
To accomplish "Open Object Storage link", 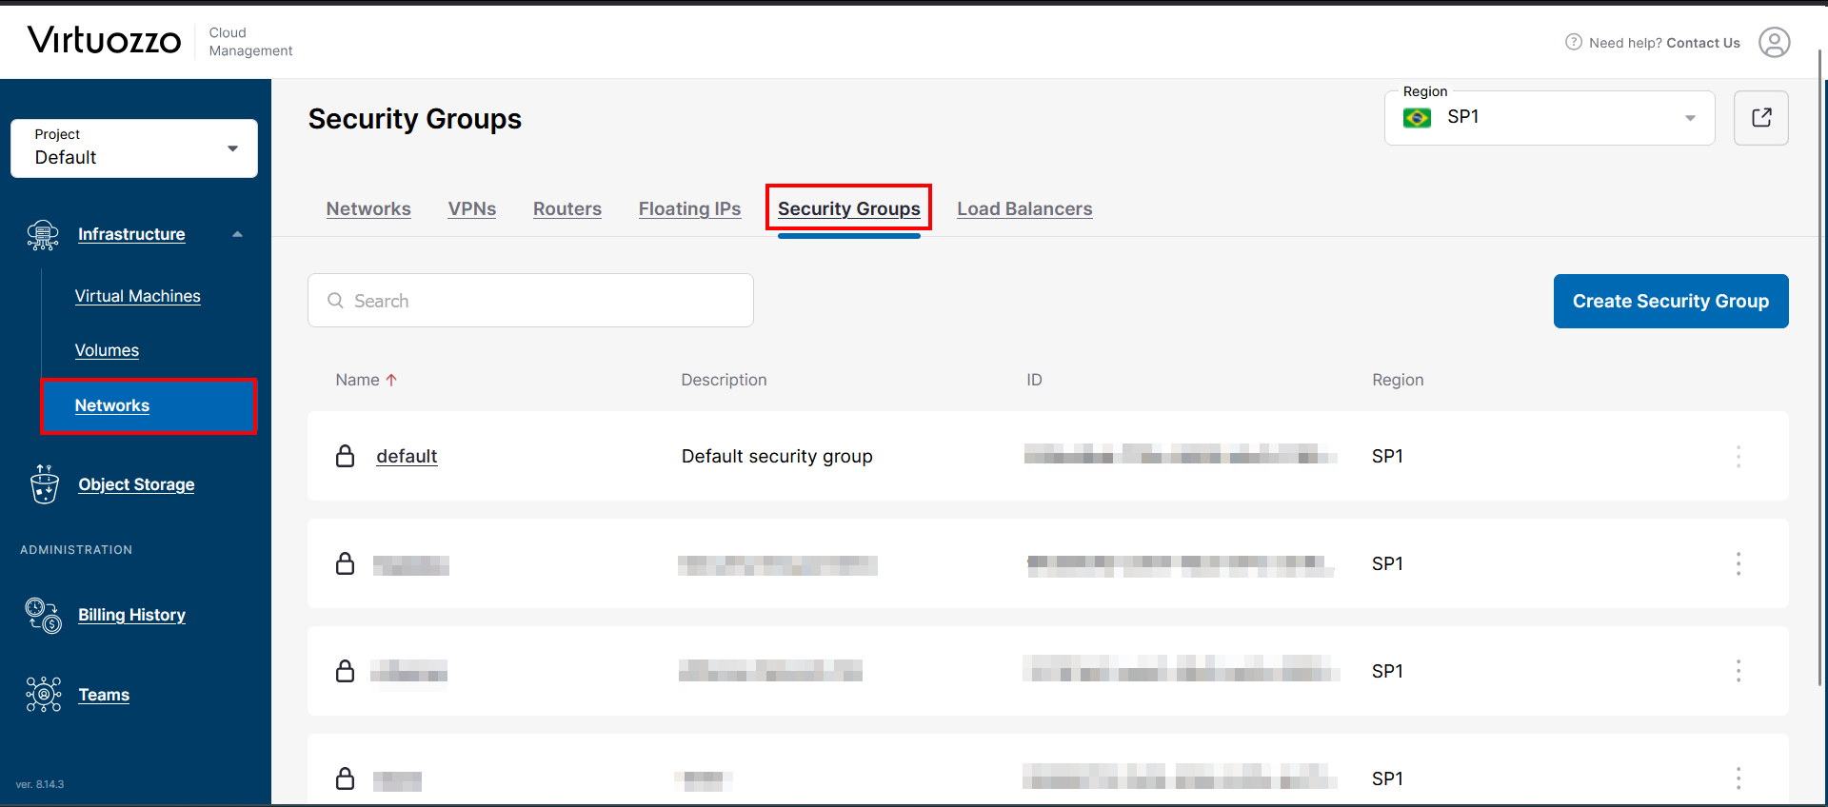I will (x=136, y=484).
